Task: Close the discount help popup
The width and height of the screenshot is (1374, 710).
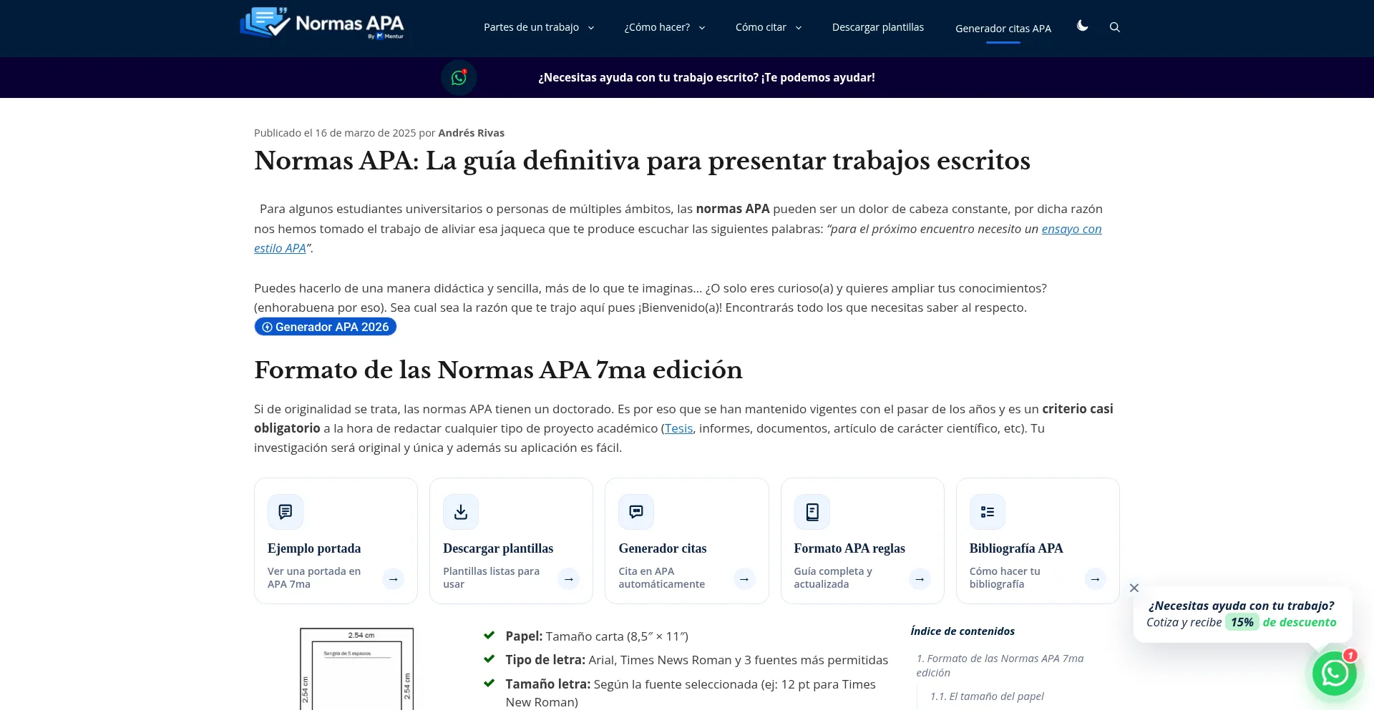Action: pyautogui.click(x=1134, y=588)
